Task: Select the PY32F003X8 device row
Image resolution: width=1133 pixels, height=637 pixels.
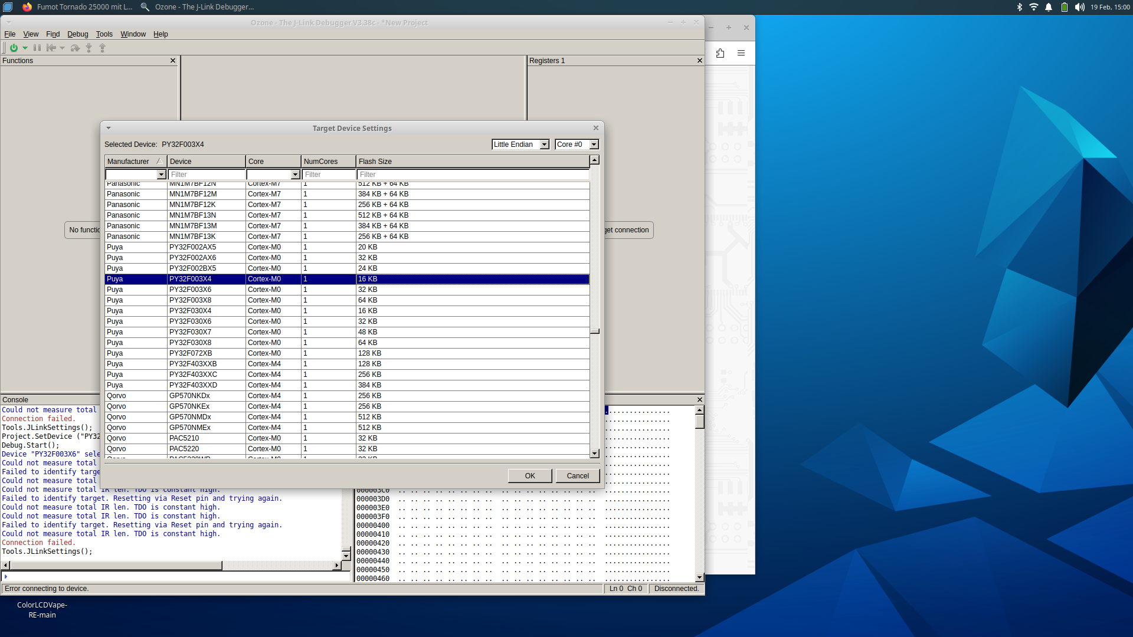Action: pos(347,300)
